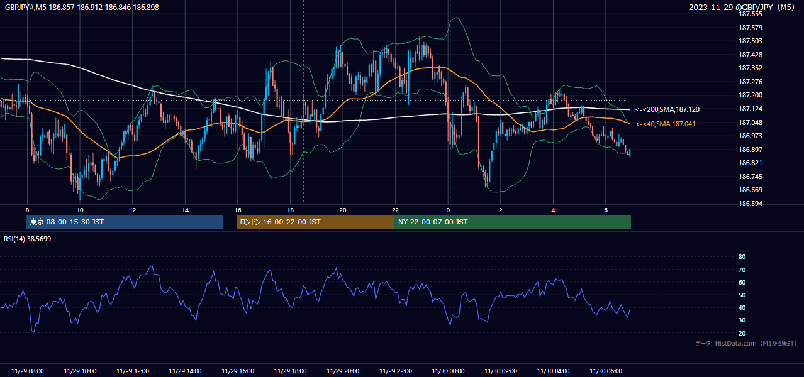
Task: Click the 11/29 22:00 time label
Action: point(396,371)
